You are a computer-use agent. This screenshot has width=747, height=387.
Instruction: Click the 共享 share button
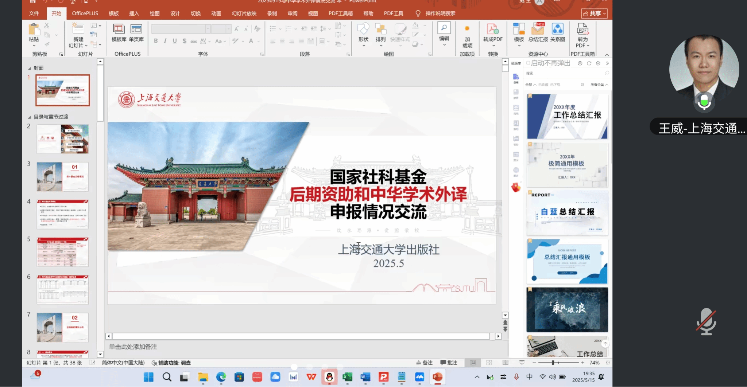tap(594, 13)
